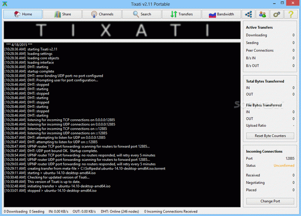Click 'Prompting user for port configuration' line
This screenshot has width=301, height=216.
click(51, 80)
